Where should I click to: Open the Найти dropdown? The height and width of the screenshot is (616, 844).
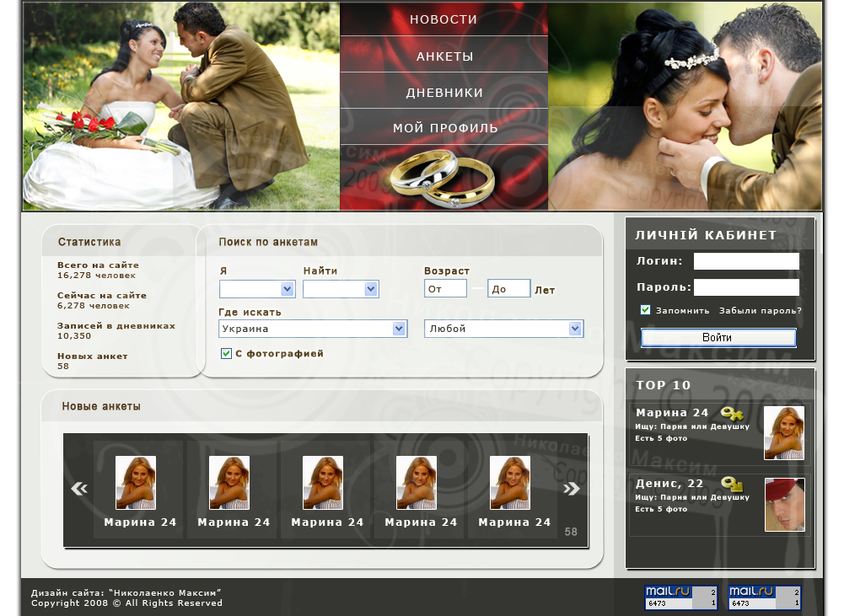(341, 289)
